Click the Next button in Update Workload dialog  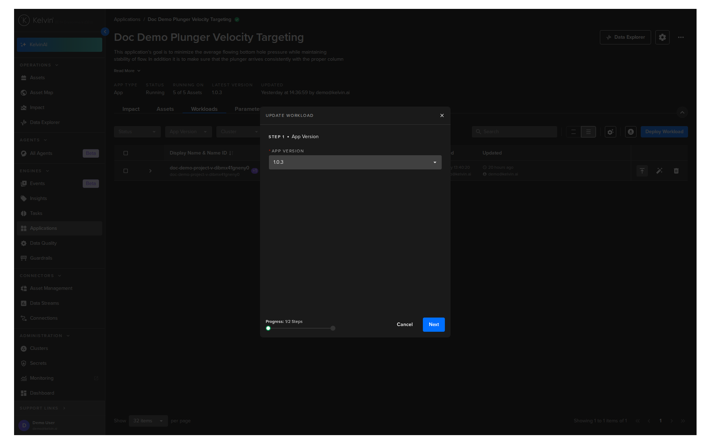pos(434,324)
